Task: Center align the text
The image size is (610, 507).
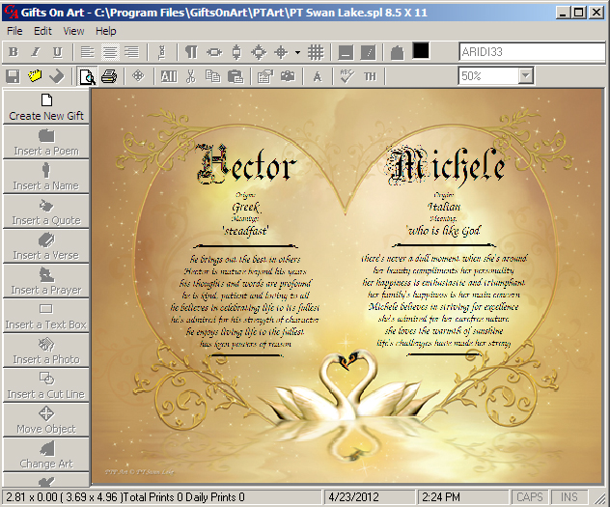Action: [x=110, y=52]
